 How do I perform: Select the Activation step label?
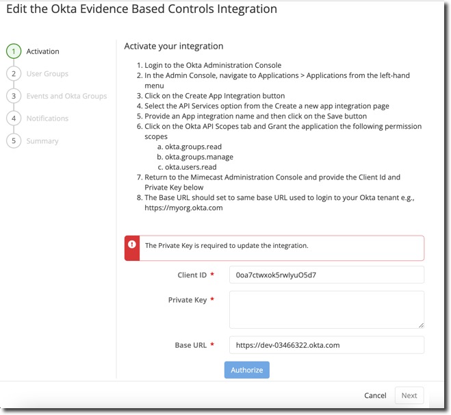pyautogui.click(x=42, y=51)
